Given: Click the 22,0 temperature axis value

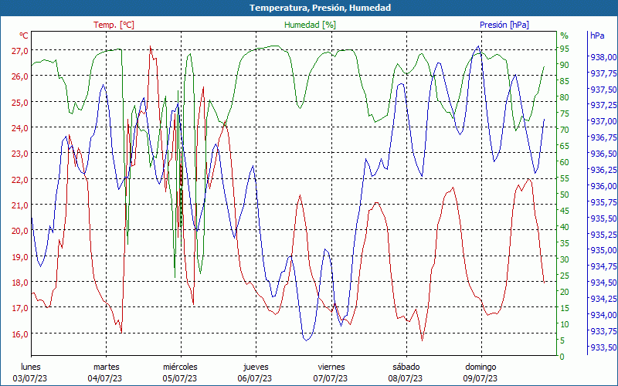Looking at the screenshot, I should [20, 179].
